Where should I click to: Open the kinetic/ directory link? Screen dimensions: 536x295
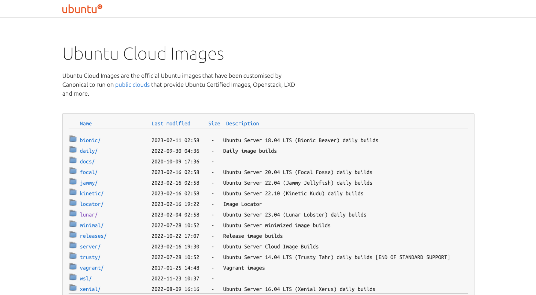click(91, 193)
